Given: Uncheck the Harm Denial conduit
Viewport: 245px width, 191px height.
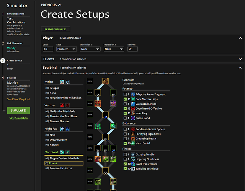Looking at the screenshot, I should pyautogui.click(x=125, y=143).
